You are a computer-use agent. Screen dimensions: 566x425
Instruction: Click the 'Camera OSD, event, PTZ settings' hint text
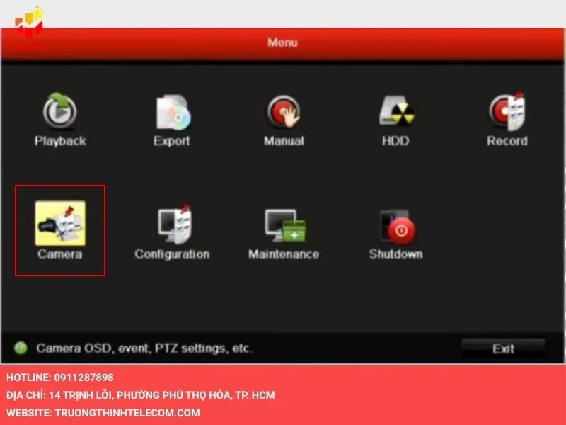tap(144, 348)
